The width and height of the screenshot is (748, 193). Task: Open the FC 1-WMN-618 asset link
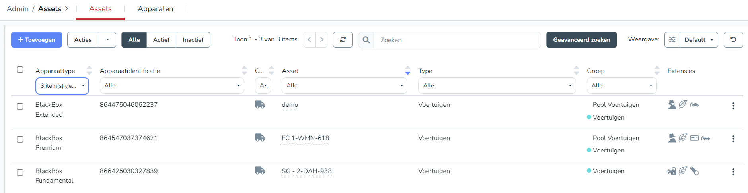pos(306,138)
